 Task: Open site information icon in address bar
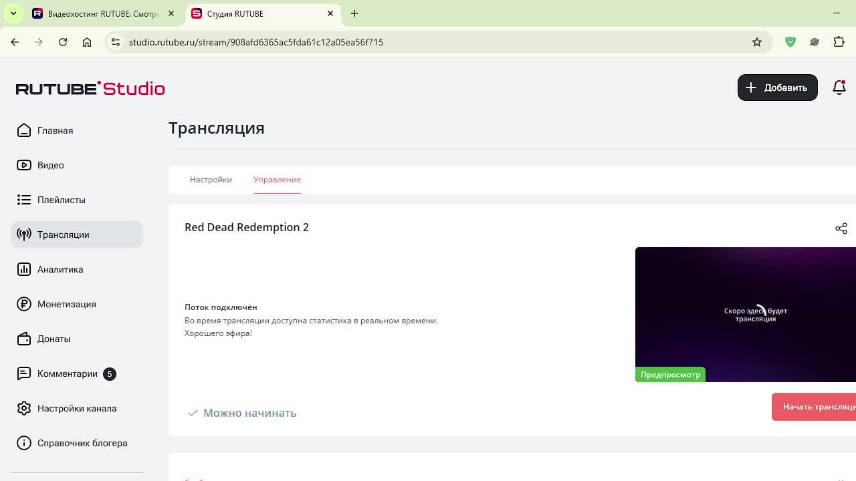coord(116,42)
